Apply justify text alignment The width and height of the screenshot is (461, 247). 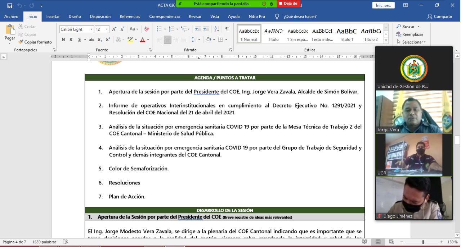184,40
